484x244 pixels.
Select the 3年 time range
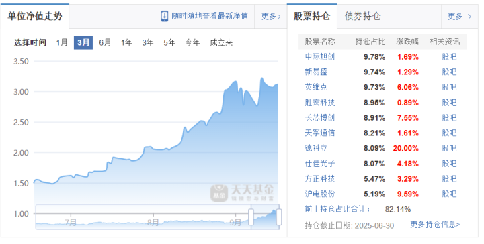pyautogui.click(x=147, y=42)
